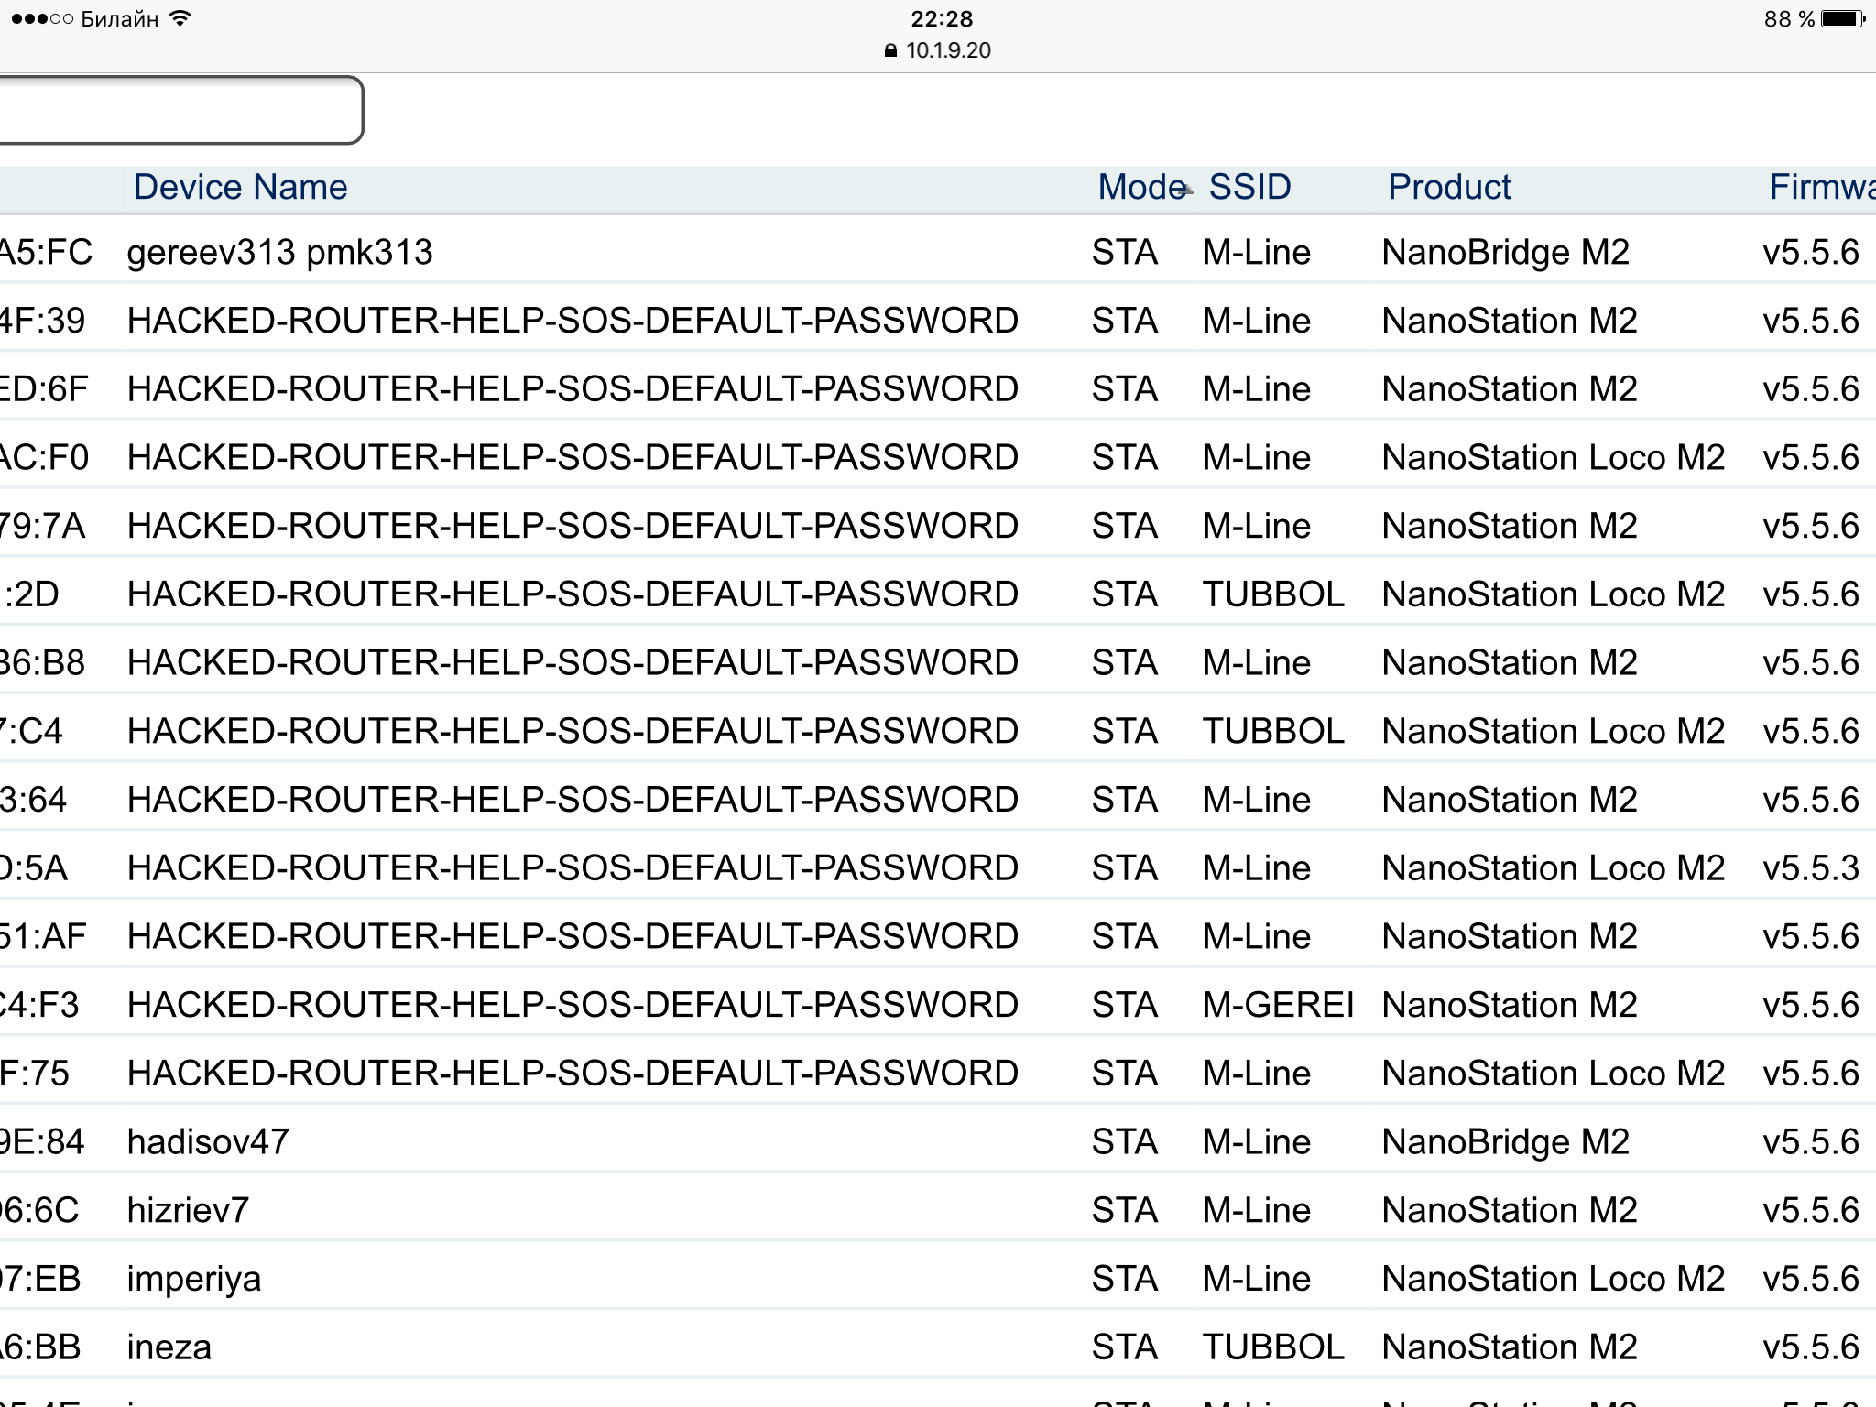Screen dimensions: 1876x1407
Task: Select the hadisov47 device entry
Action: (x=938, y=1141)
